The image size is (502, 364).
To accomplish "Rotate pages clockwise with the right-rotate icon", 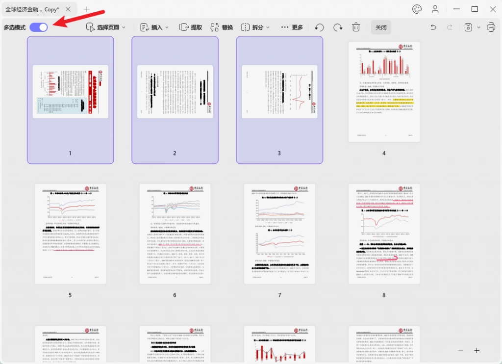I will point(338,27).
